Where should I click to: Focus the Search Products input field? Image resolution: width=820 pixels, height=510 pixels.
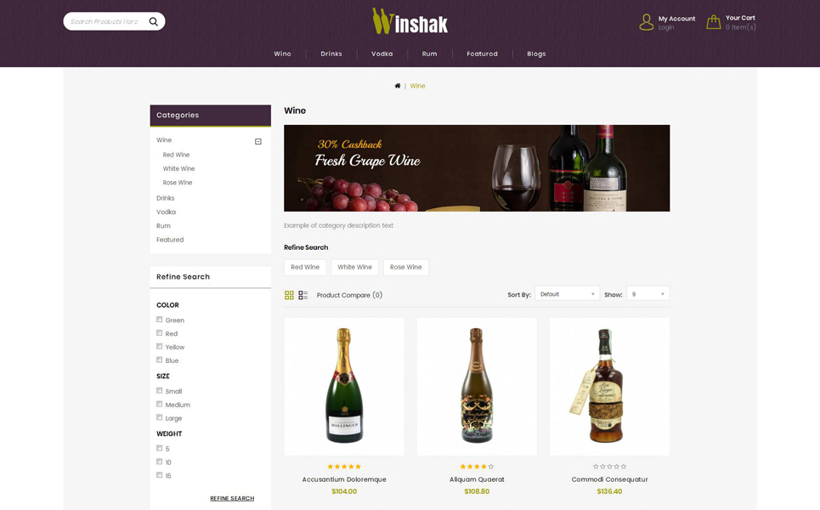pos(105,21)
